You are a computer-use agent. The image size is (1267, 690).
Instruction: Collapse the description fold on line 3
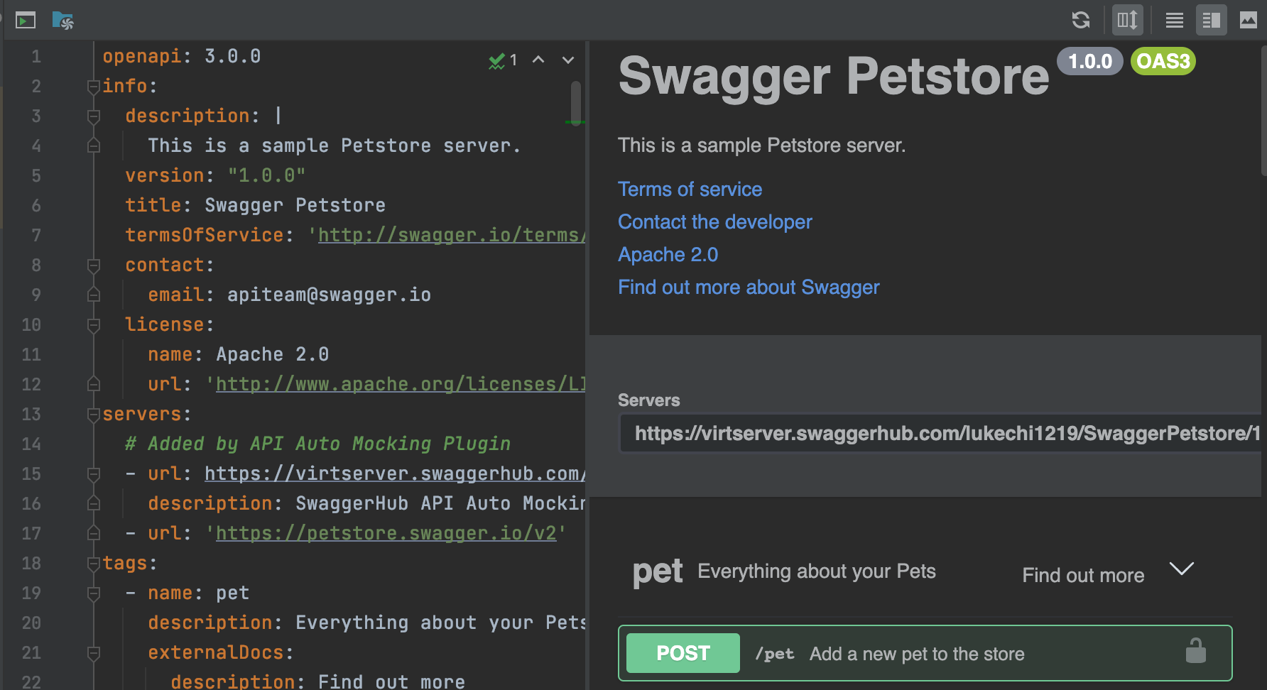(x=93, y=116)
